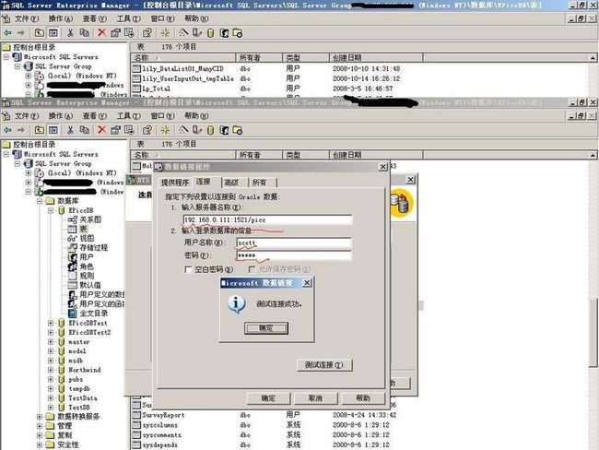The height and width of the screenshot is (450, 599).
Task: Click the 测试连接(T) button
Action: 324,365
